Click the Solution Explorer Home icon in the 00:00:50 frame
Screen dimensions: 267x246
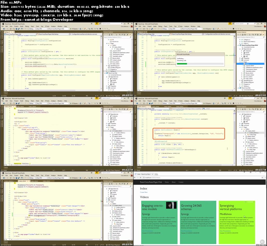pyautogui.click(x=110, y=35)
